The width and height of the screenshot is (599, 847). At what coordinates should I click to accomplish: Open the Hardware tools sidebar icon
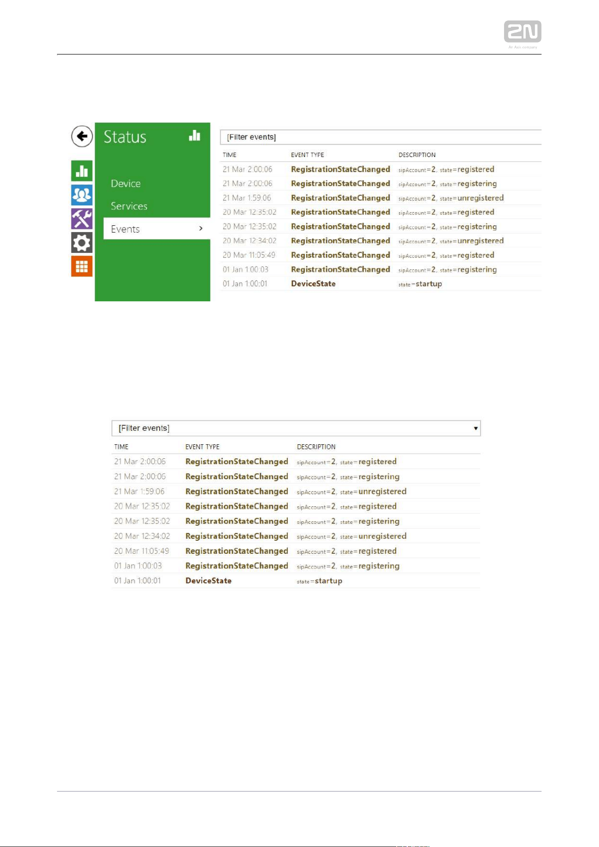82,219
